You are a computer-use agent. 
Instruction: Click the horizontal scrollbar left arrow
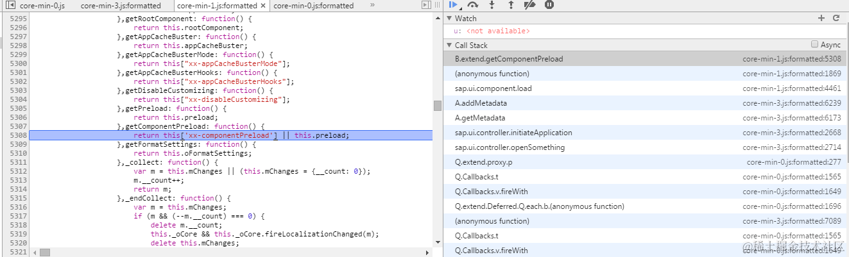point(33,253)
